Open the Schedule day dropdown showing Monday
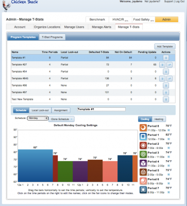The image size is (187, 206). 38,118
